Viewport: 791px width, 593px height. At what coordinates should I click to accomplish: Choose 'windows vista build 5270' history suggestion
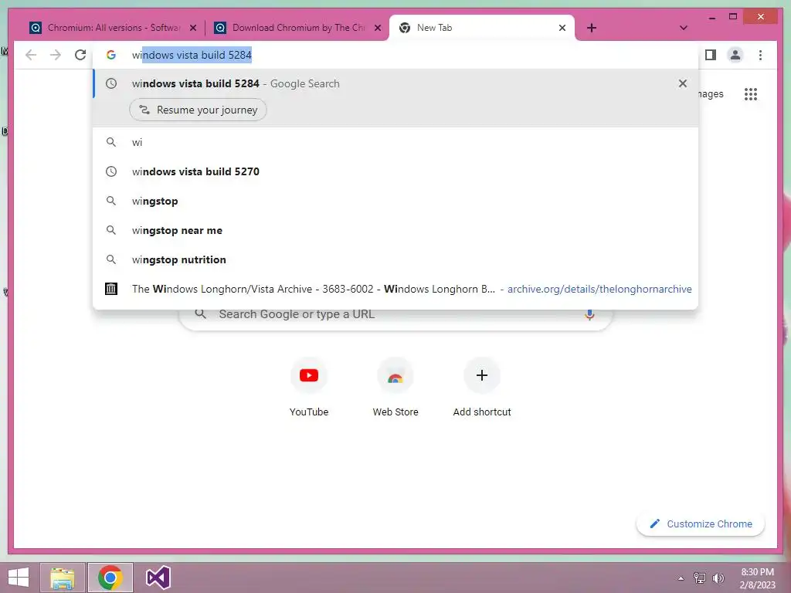(x=396, y=171)
